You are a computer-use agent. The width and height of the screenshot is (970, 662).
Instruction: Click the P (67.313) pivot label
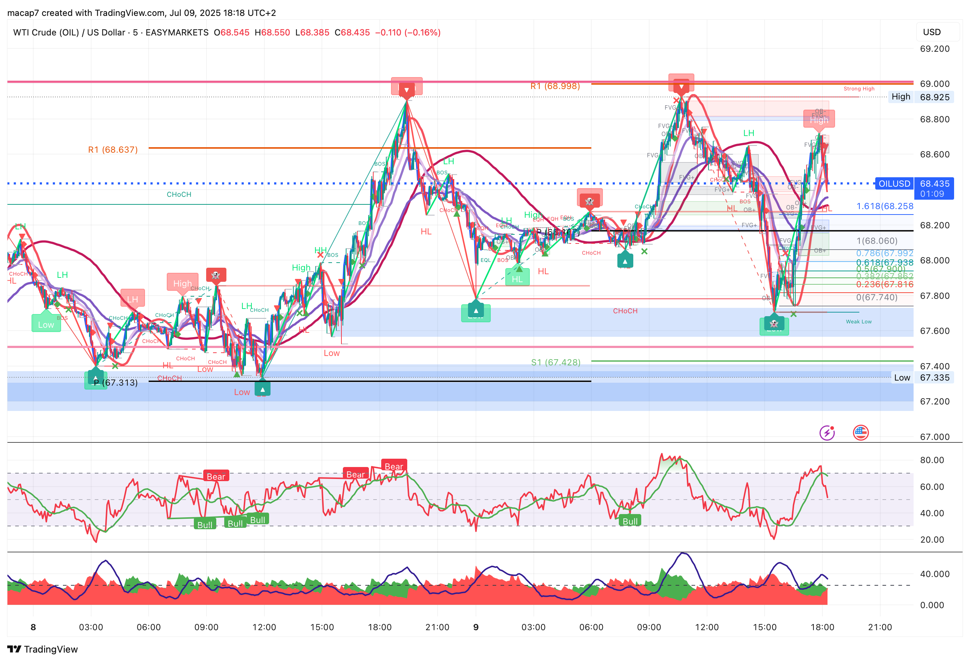pyautogui.click(x=116, y=382)
